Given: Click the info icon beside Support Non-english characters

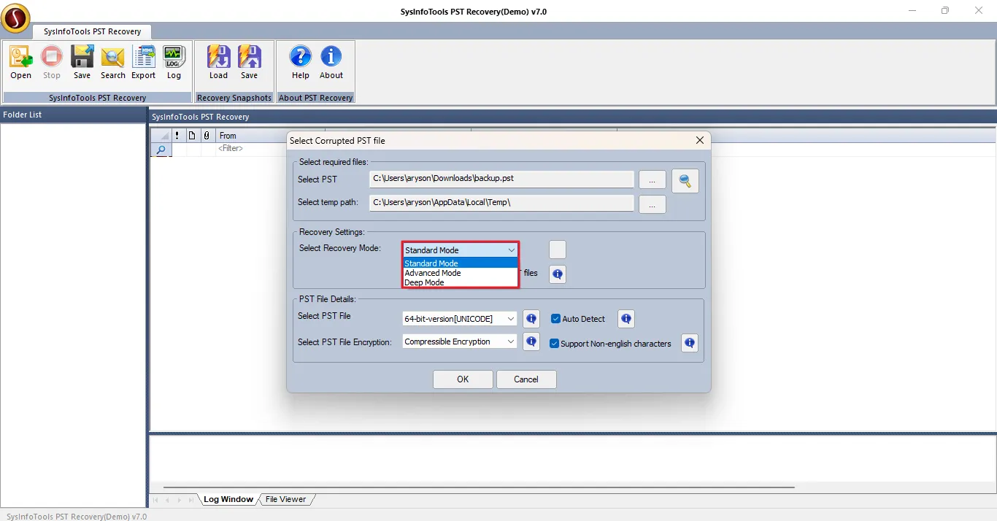Looking at the screenshot, I should click(690, 343).
